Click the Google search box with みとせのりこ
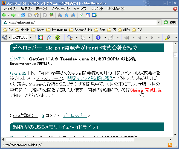Screen dimensions: 179x149 coord(21,37)
